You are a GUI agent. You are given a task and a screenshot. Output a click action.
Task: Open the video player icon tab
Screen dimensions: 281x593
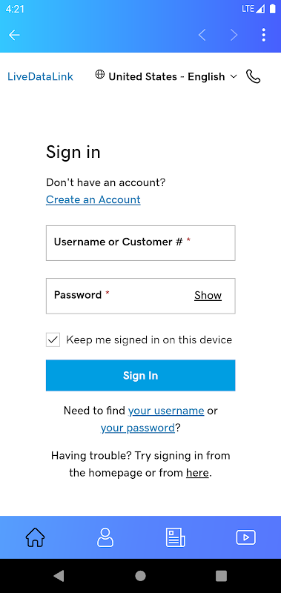(246, 537)
